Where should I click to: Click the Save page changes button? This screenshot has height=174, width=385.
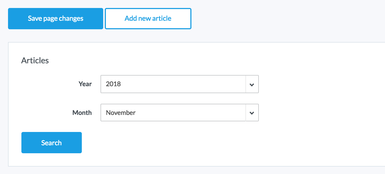[x=55, y=19]
